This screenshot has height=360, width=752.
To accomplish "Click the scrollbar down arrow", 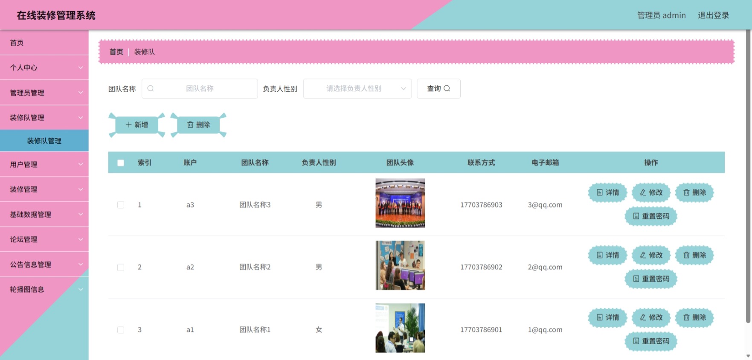I will [748, 356].
